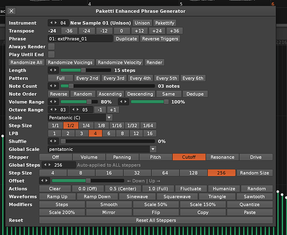Click the Global Steps increment arrow
The height and width of the screenshot is (235, 287).
[x=49, y=165]
